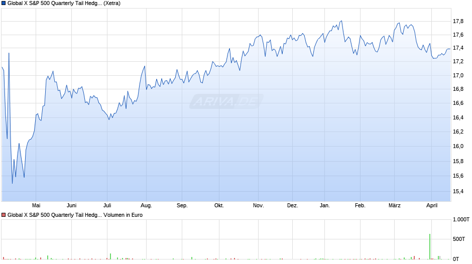Click the 'Global X S&P 500 Quarterly Tail Hedg... Volumen in Euro' legend label
The image size is (472, 264).
point(75,215)
